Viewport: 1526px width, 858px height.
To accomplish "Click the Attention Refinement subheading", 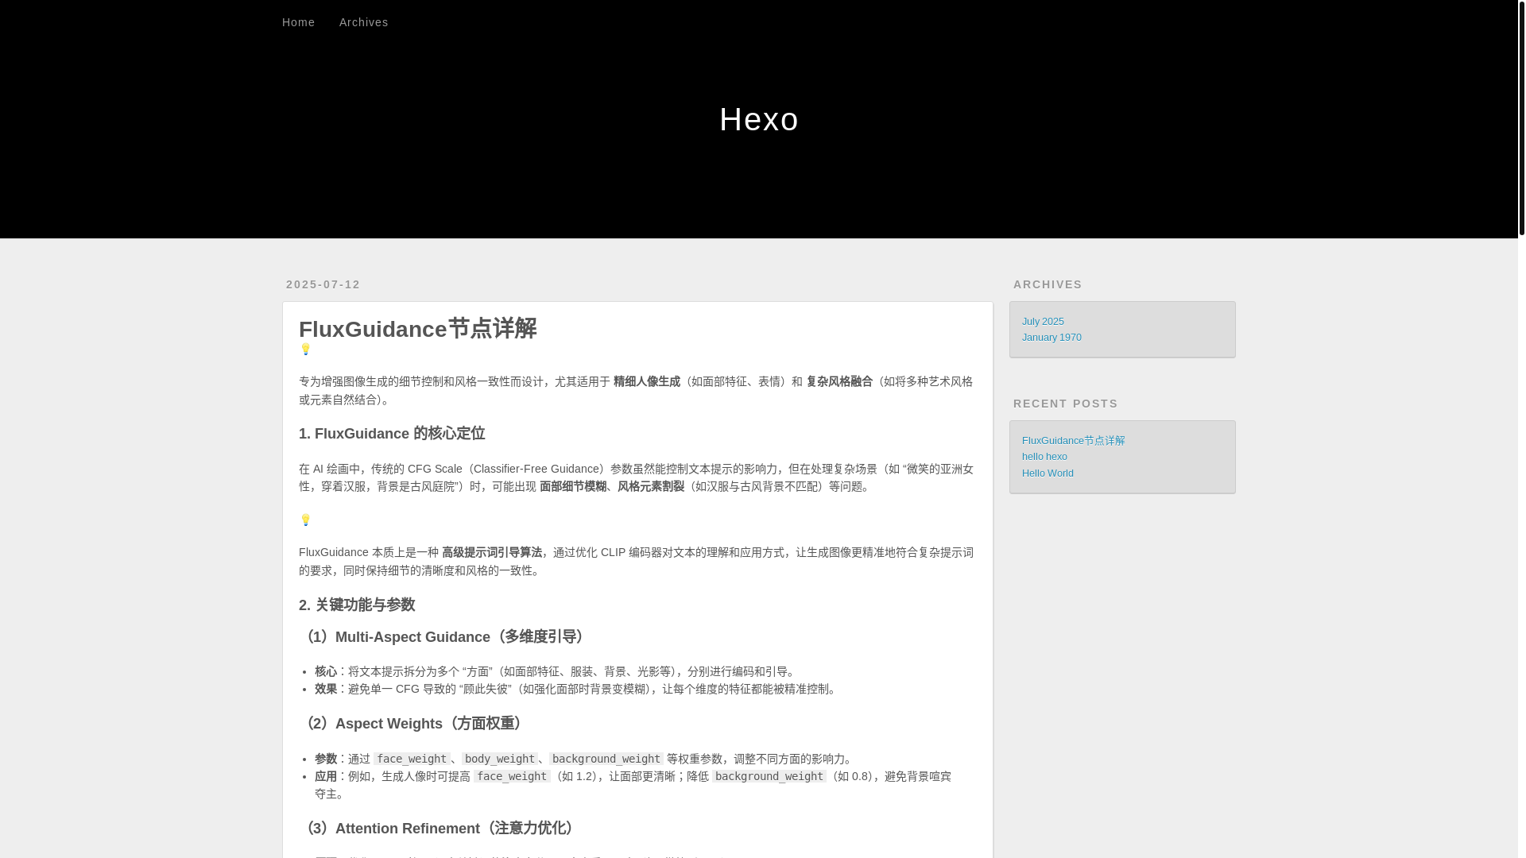I will click(441, 829).
